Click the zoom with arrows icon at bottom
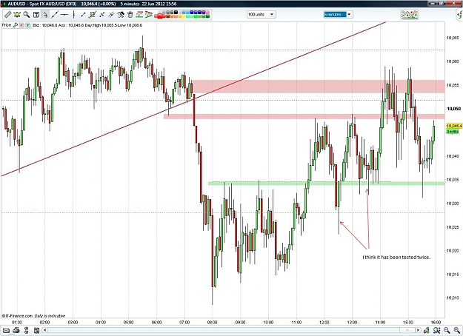The width and height of the screenshot is (463, 336). point(437,330)
